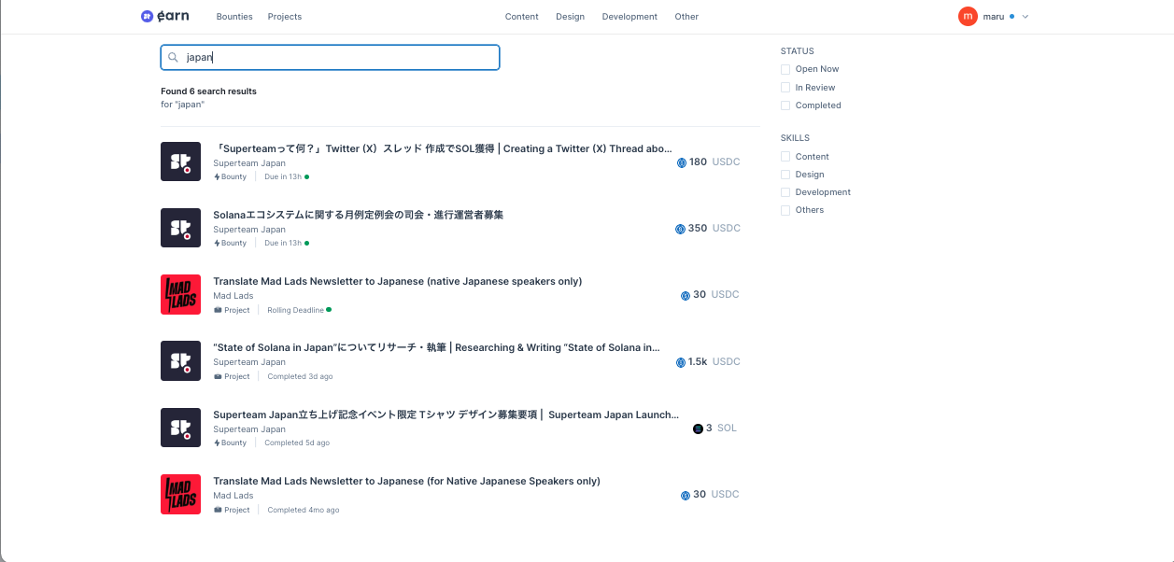This screenshot has width=1174, height=562.
Task: Click the 'Completed 5d ago' label
Action: coord(298,443)
